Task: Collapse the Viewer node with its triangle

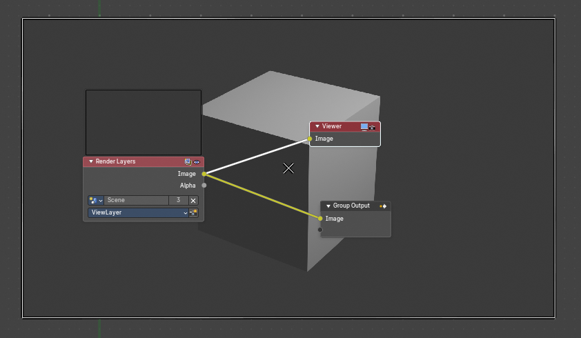Action: pyautogui.click(x=317, y=126)
